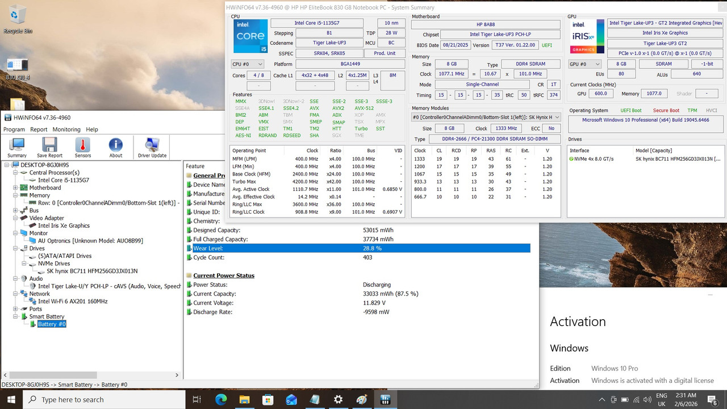Select Intel Core i5-1135G7 in the tree
Screen dimensions: 727x409
pos(64,180)
